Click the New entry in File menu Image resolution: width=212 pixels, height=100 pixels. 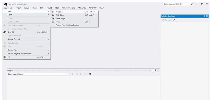[x=26, y=11]
